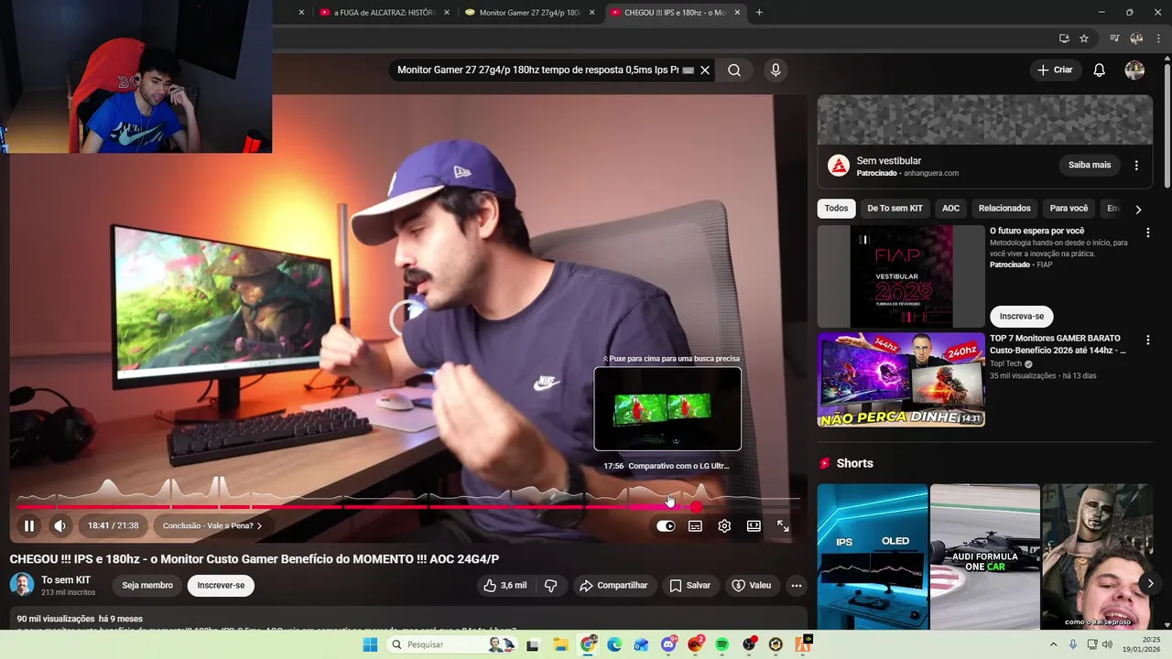Image resolution: width=1172 pixels, height=659 pixels.
Task: Show more filter chips via the right arrow
Action: coord(1138,210)
